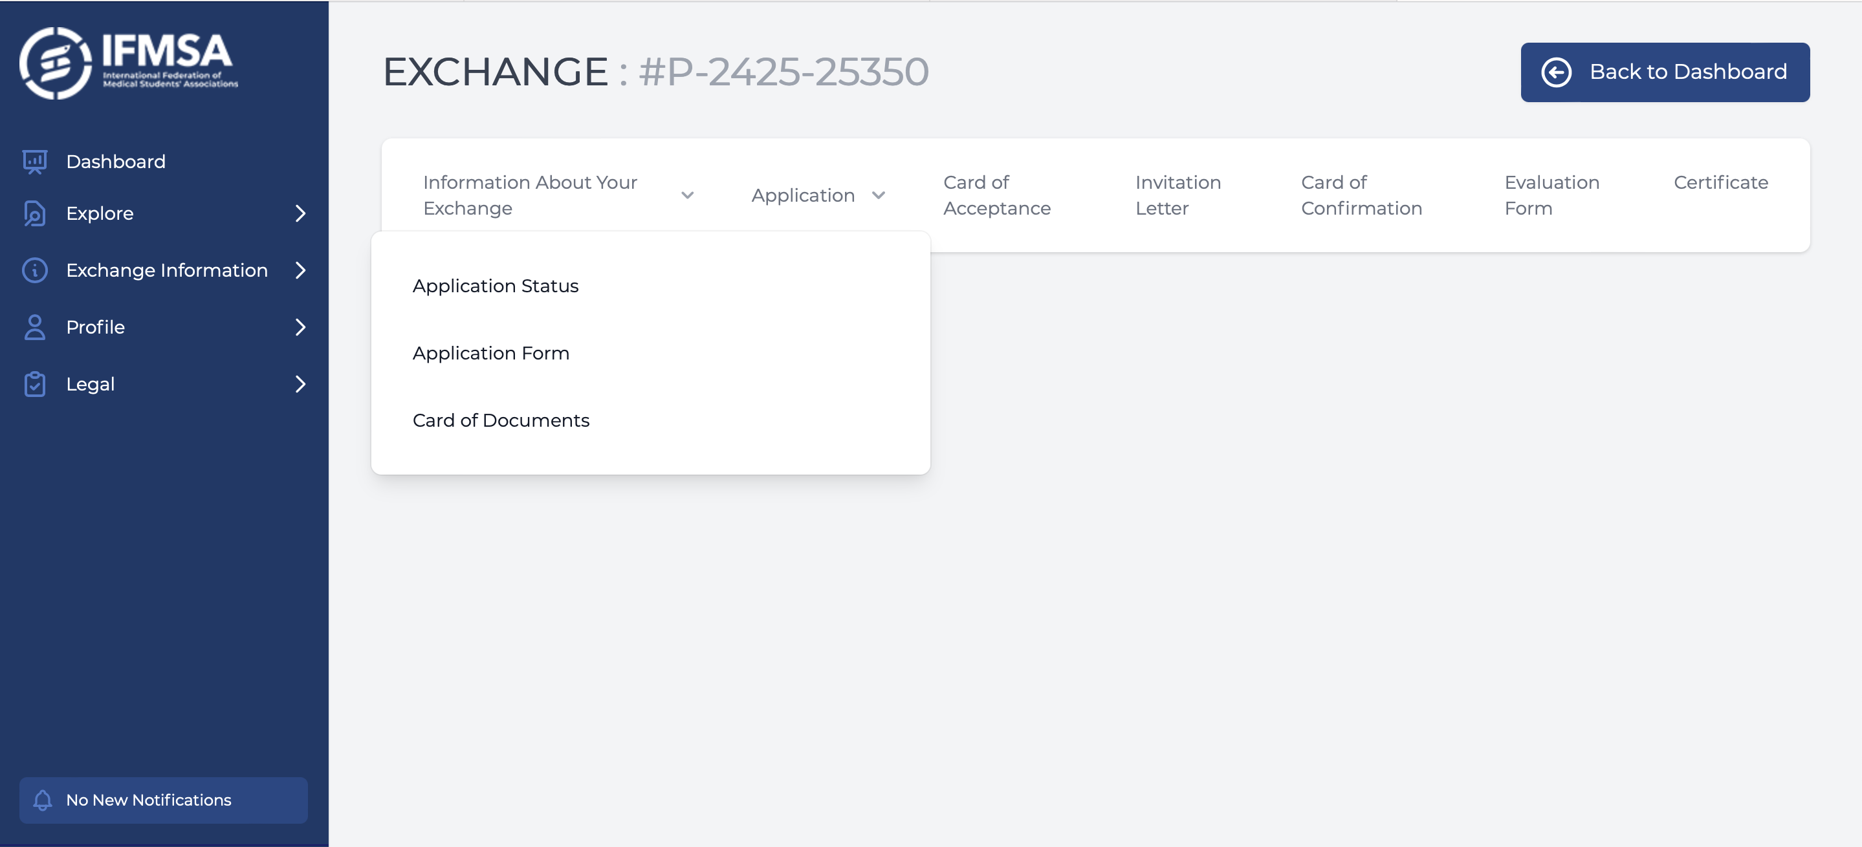Click the IFMSA logo
This screenshot has width=1862, height=847.
pyautogui.click(x=129, y=63)
